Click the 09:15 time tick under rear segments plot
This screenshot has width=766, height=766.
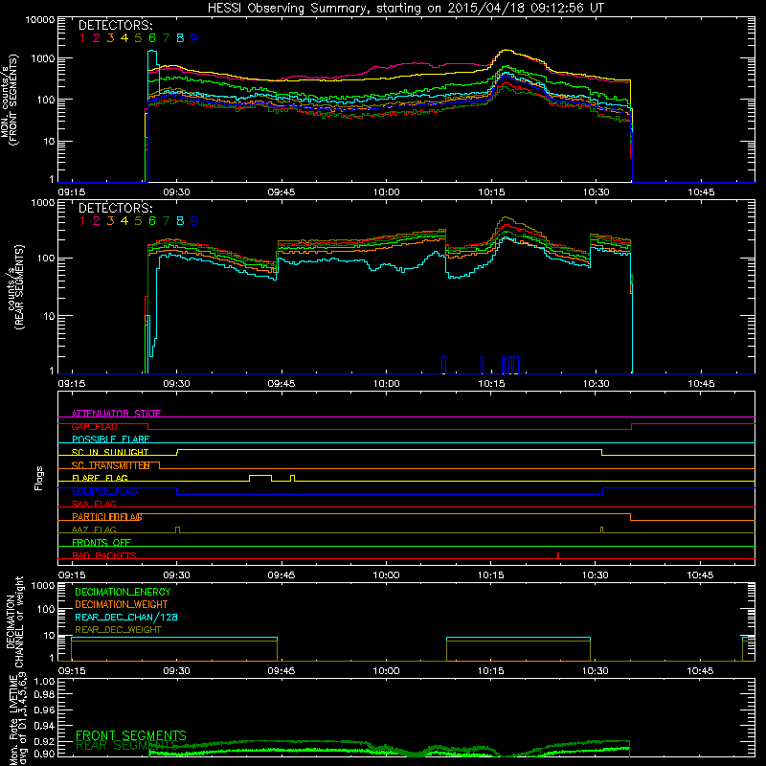click(x=72, y=384)
